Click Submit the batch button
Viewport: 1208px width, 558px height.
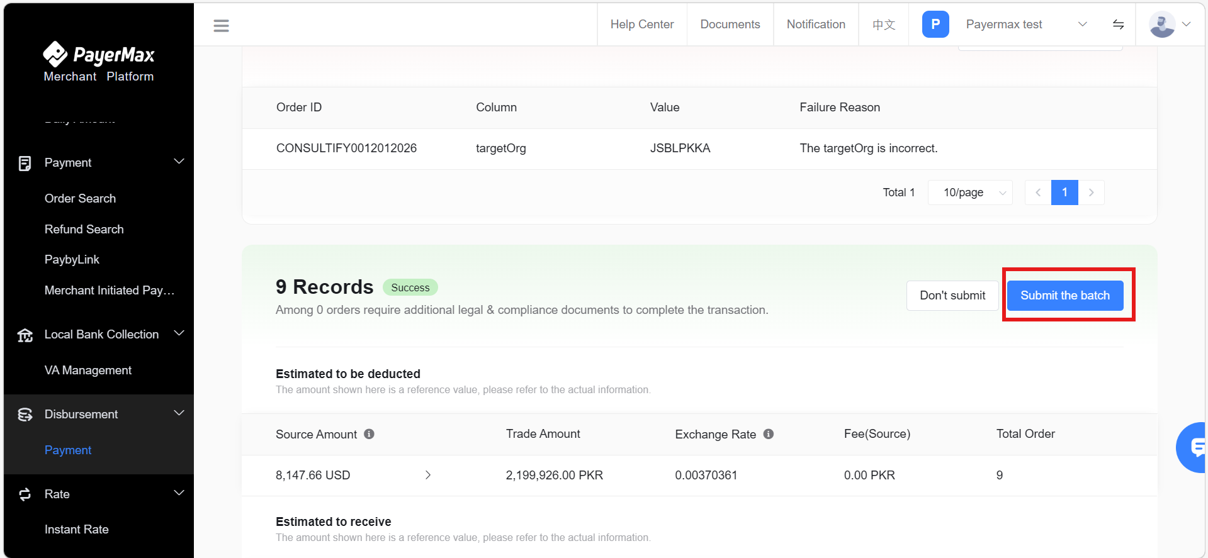pyautogui.click(x=1064, y=296)
